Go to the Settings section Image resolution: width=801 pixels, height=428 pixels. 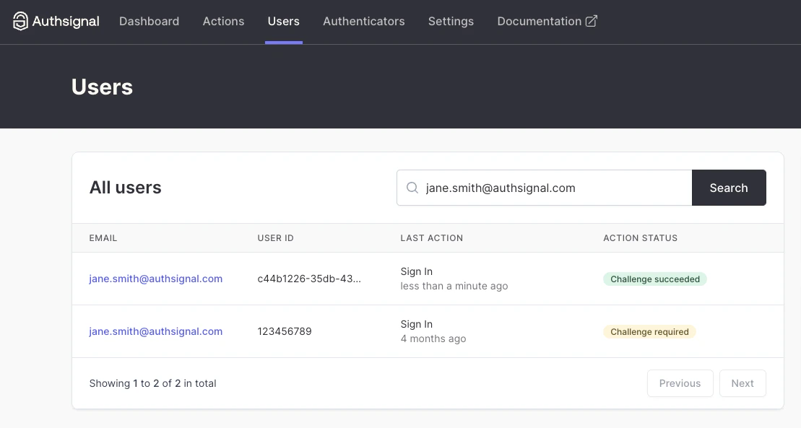click(451, 21)
